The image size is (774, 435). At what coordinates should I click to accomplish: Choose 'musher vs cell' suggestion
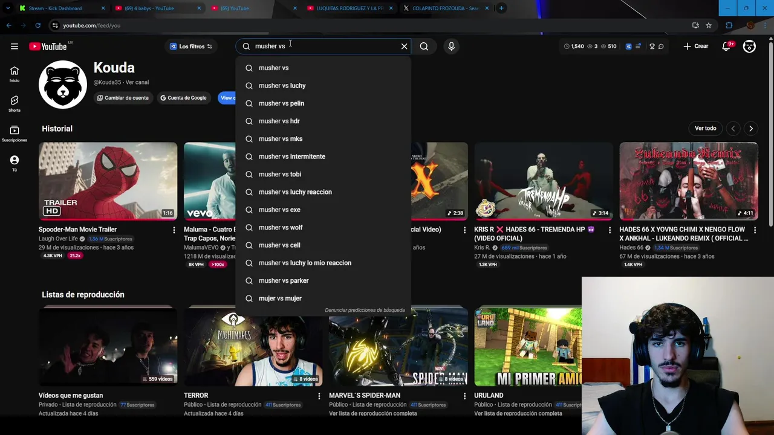[323, 245]
